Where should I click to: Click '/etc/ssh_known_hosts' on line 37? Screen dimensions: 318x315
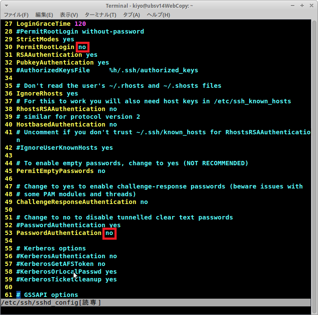click(253, 101)
